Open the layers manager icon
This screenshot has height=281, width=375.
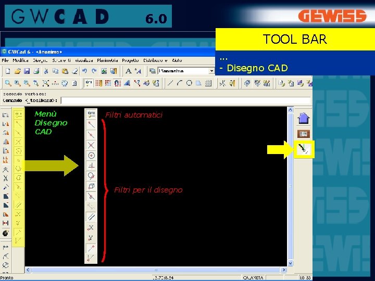152,71
